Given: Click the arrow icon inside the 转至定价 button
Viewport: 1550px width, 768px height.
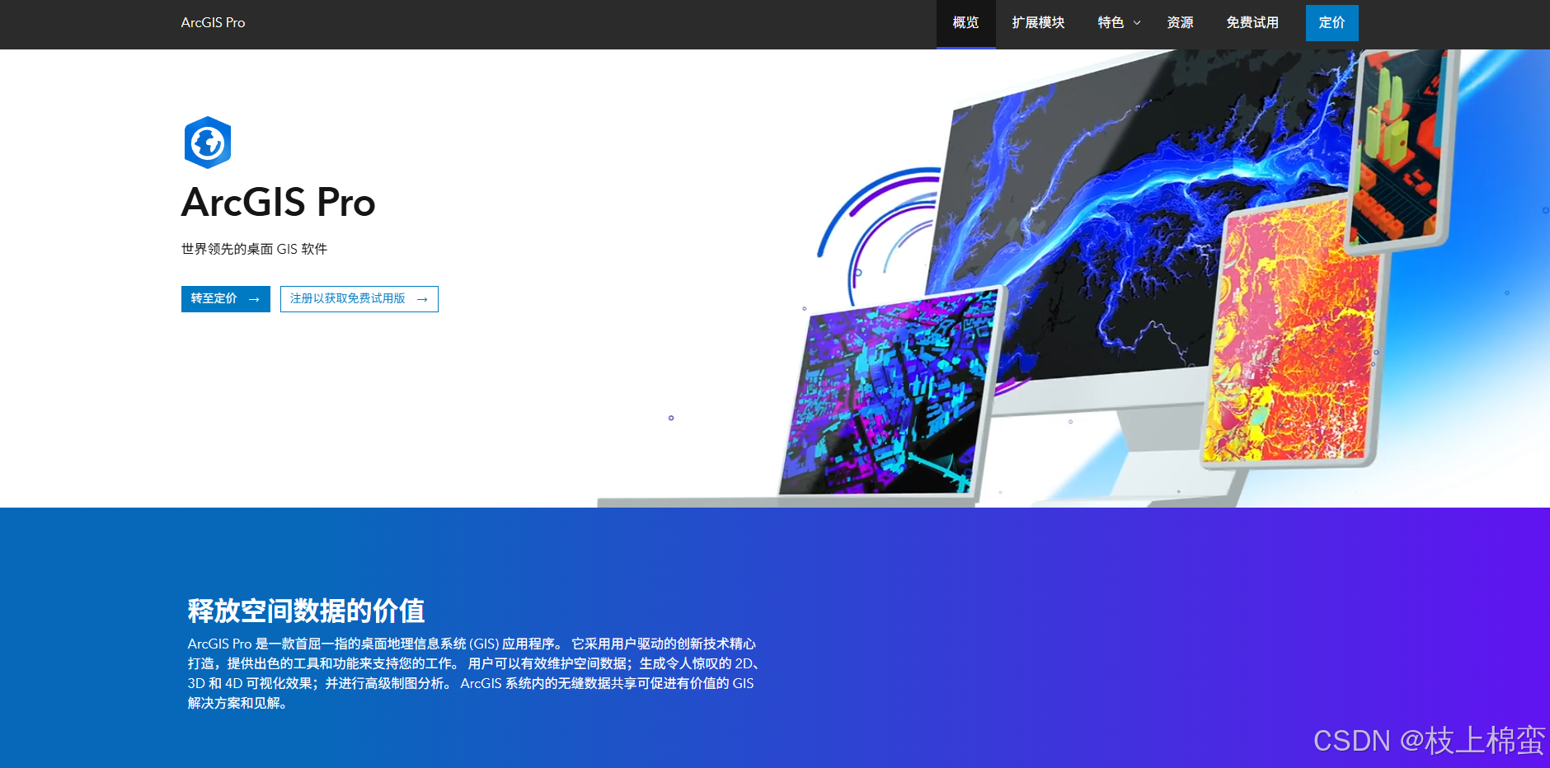Looking at the screenshot, I should 256,299.
